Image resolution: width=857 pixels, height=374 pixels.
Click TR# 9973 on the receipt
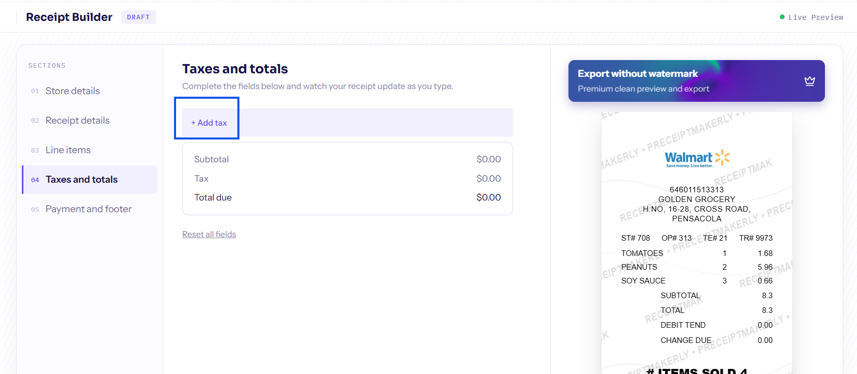(x=756, y=238)
